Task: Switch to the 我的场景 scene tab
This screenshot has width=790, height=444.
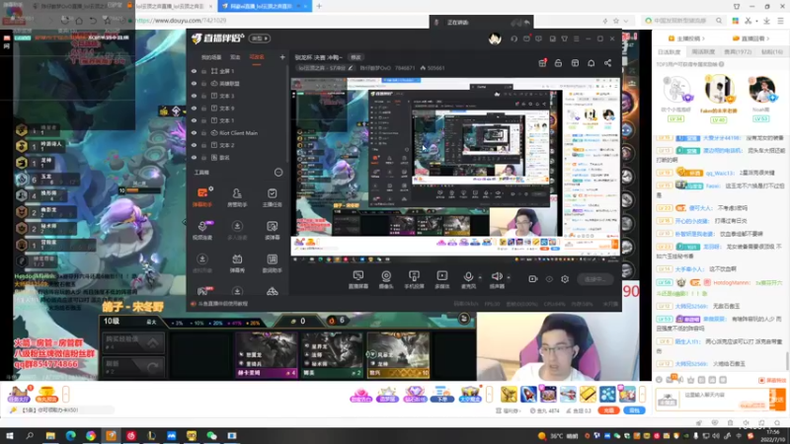Action: 211,57
